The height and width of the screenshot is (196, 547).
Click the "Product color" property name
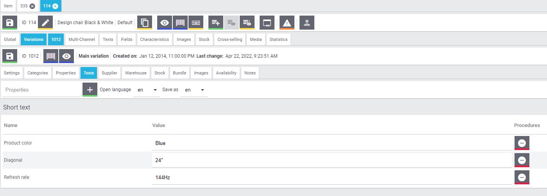pos(18,143)
